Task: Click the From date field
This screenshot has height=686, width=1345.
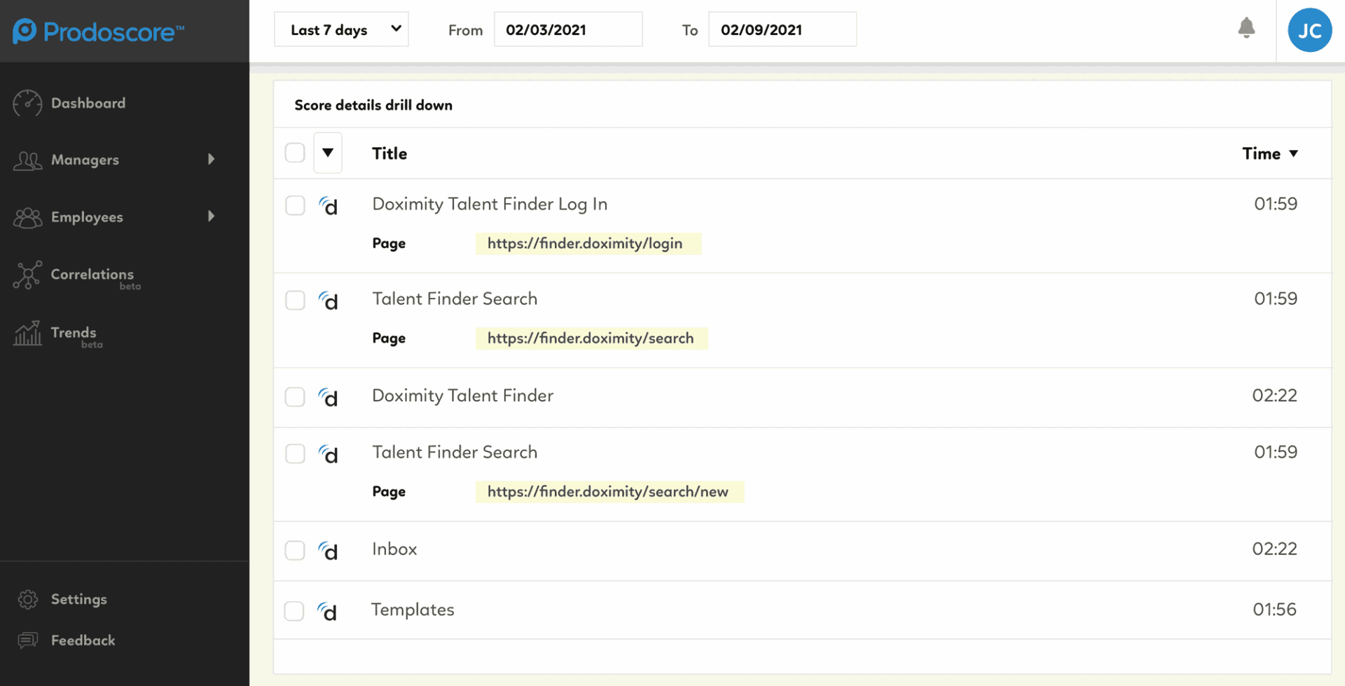Action: (568, 29)
